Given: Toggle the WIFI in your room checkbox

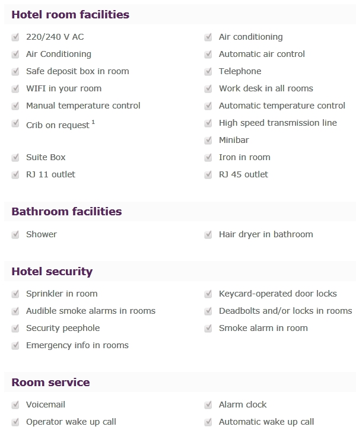Looking at the screenshot, I should [15, 88].
